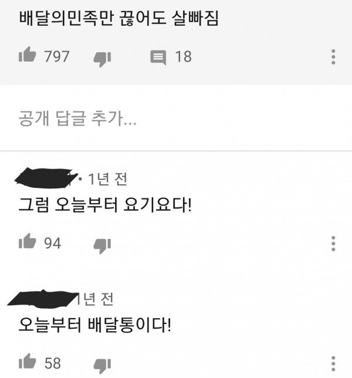
Task: Click the 18 reply count number
Action: coord(184,57)
